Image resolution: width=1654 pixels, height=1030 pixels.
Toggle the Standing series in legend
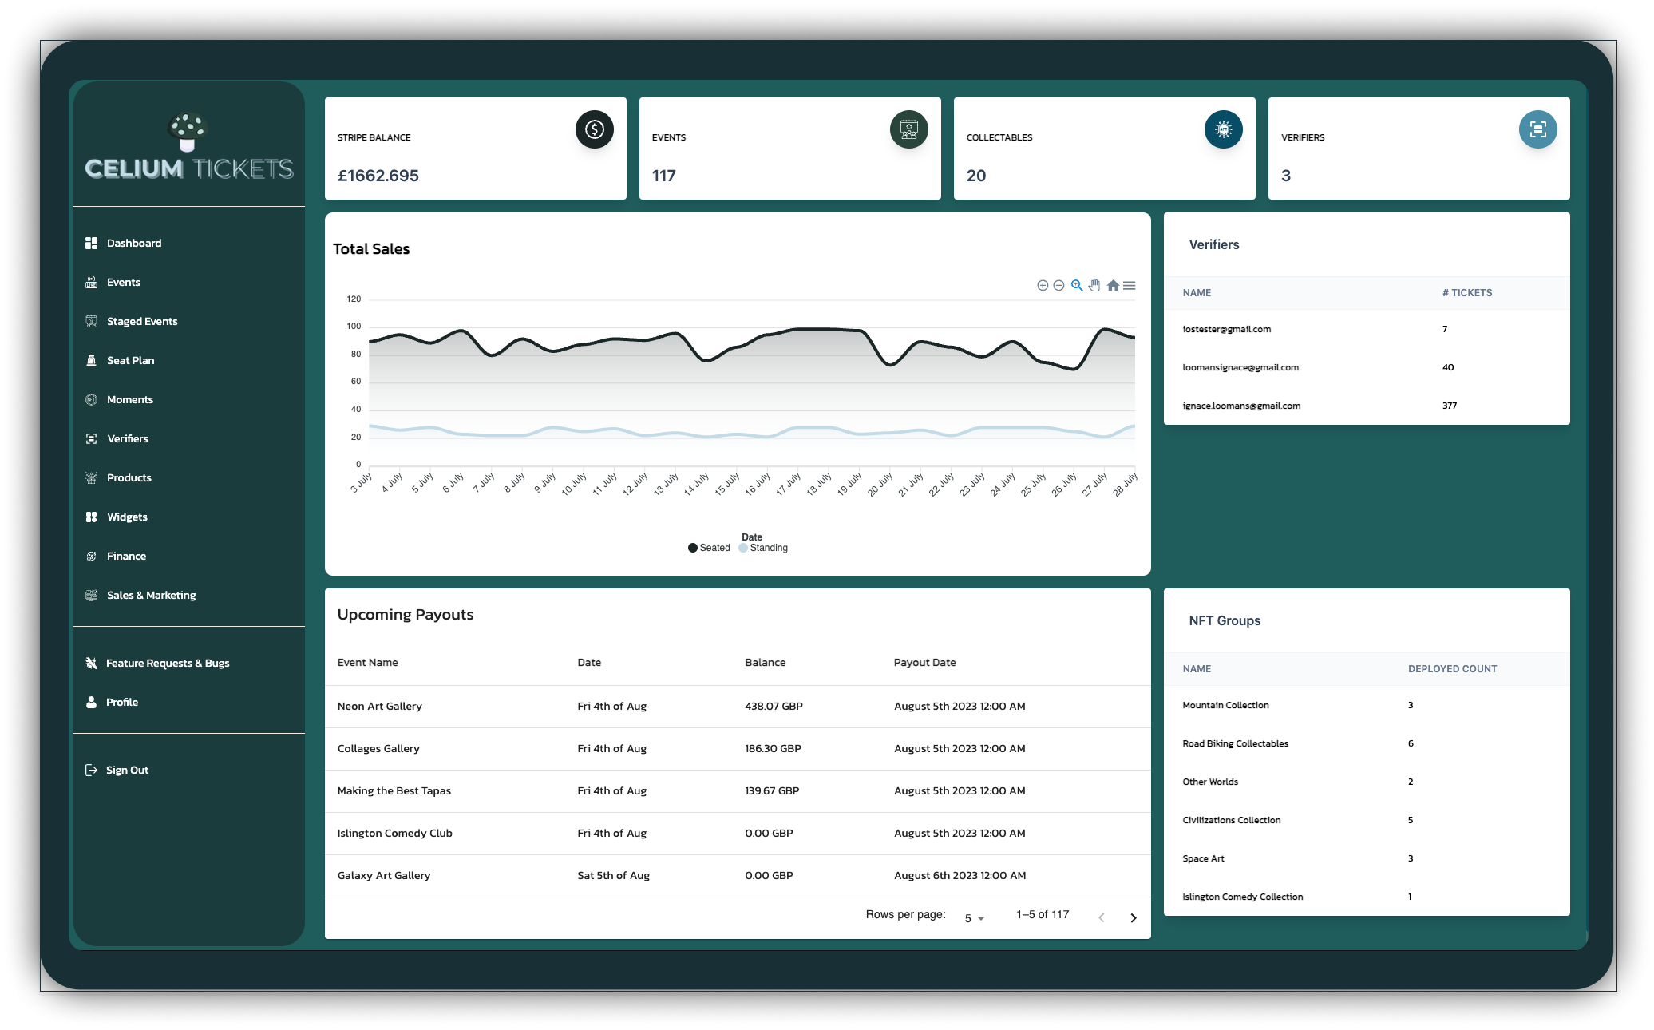pyautogui.click(x=764, y=548)
